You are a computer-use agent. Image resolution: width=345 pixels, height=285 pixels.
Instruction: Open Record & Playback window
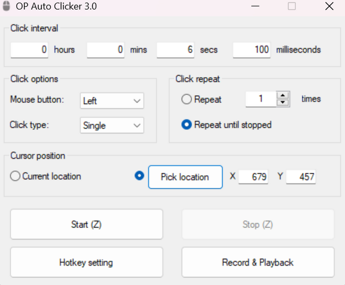pos(258,262)
